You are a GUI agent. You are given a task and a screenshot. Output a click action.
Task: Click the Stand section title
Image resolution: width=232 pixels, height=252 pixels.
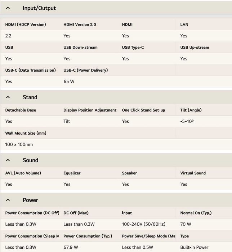pos(30,97)
